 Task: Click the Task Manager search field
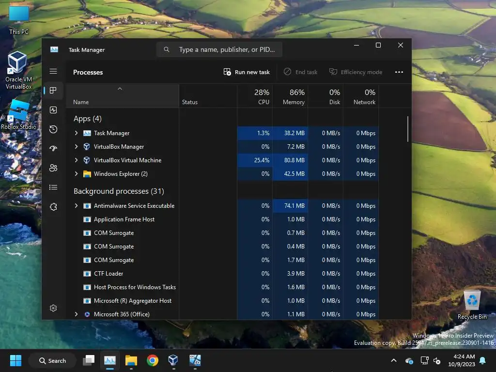pos(219,50)
